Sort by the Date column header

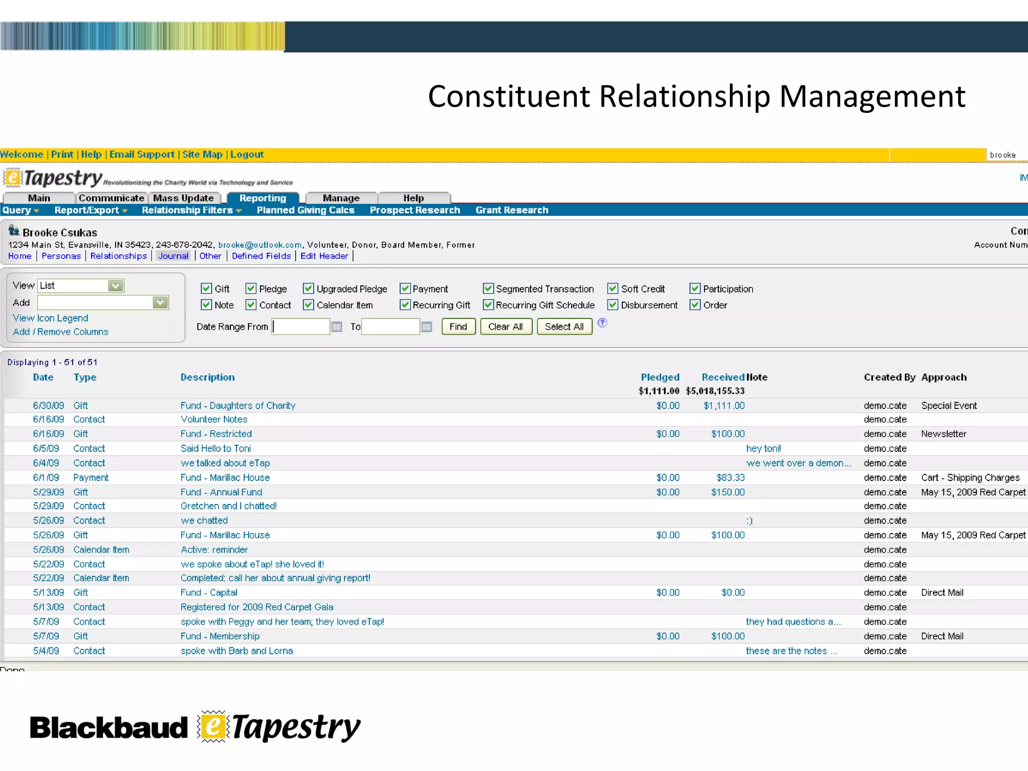(43, 377)
